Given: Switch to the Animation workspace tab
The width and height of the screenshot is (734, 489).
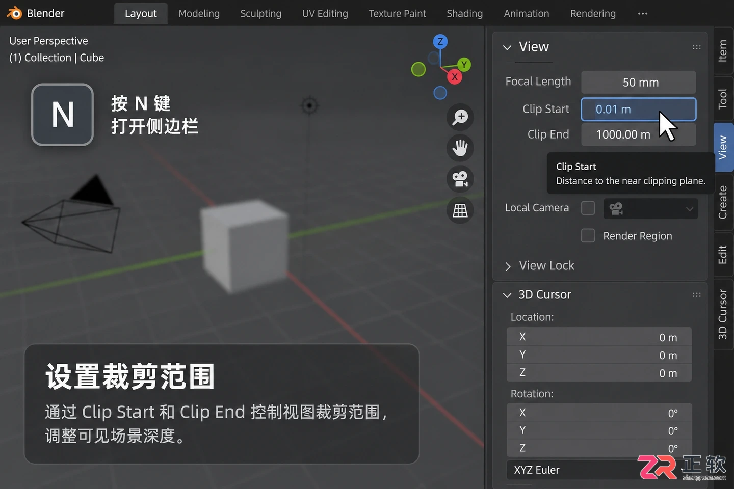Looking at the screenshot, I should (x=527, y=14).
